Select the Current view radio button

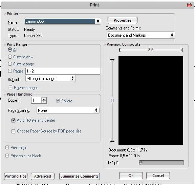click(10, 57)
